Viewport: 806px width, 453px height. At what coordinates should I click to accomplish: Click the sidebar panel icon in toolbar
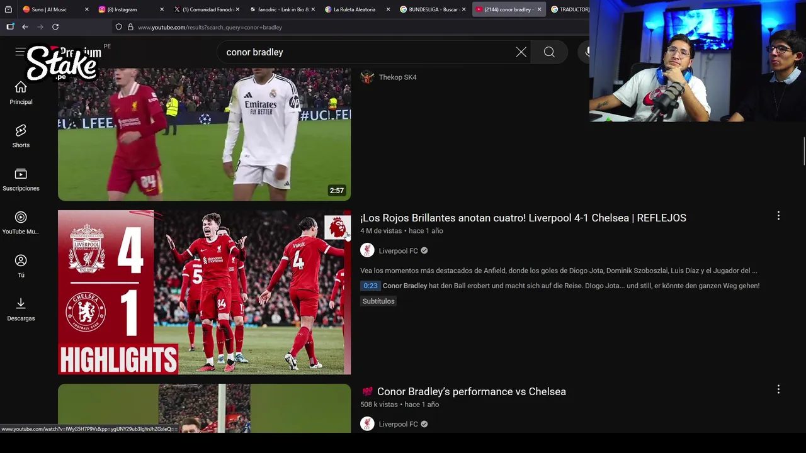coord(10,27)
